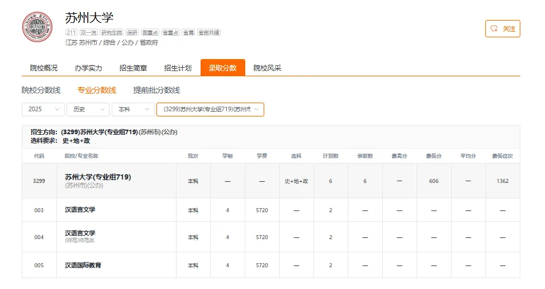Viewport: 545px width, 289px height.
Task: Click the 211 tag
Action: coord(71,32)
